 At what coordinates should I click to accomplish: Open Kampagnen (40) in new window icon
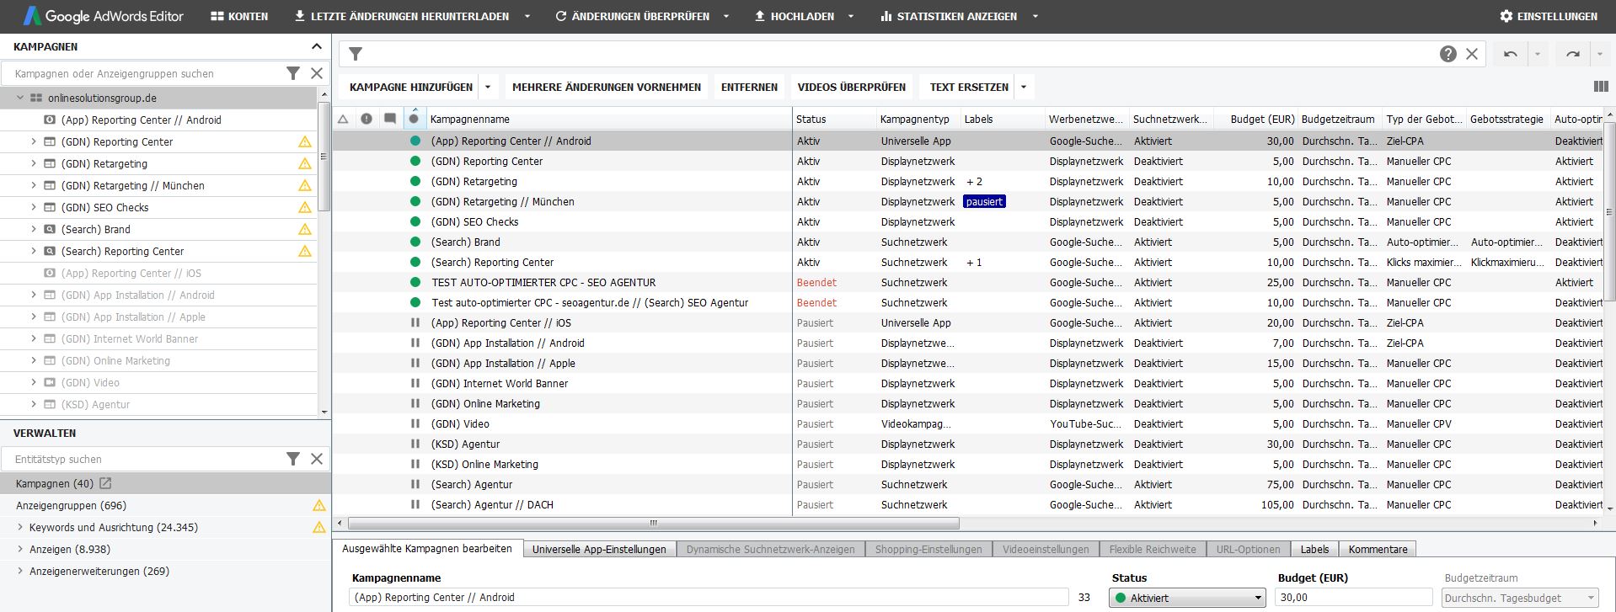point(105,483)
